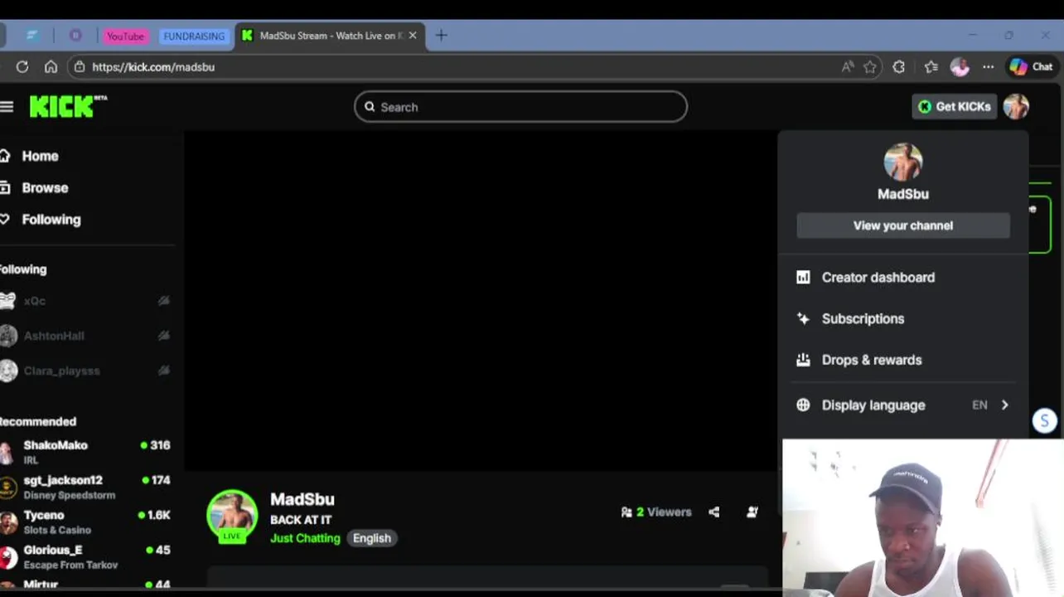This screenshot has width=1064, height=597.
Task: Open the Kick hamburger sidebar menu
Action: 7,106
